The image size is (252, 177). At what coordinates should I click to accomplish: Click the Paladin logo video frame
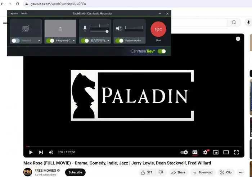tap(132, 96)
